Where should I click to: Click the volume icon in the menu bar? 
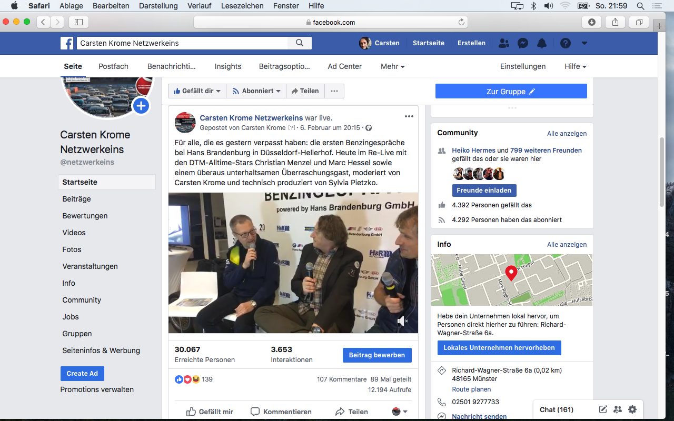pyautogui.click(x=549, y=6)
